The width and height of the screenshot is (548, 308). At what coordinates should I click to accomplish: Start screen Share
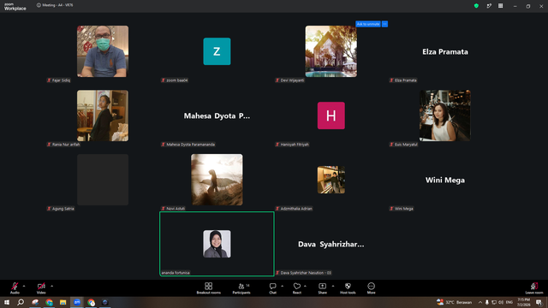(322, 288)
